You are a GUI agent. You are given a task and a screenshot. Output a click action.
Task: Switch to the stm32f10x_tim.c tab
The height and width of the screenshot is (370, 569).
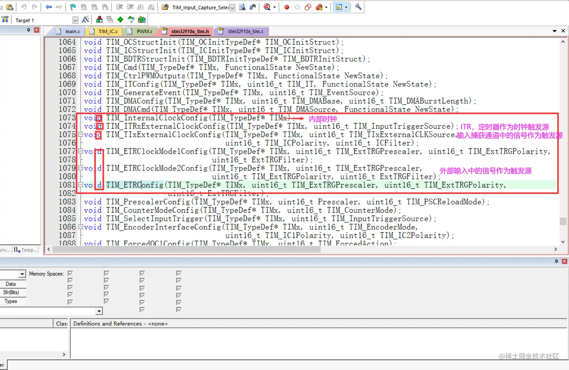241,31
